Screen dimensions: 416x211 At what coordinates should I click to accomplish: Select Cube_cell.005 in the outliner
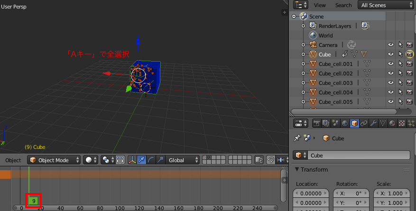(x=336, y=102)
